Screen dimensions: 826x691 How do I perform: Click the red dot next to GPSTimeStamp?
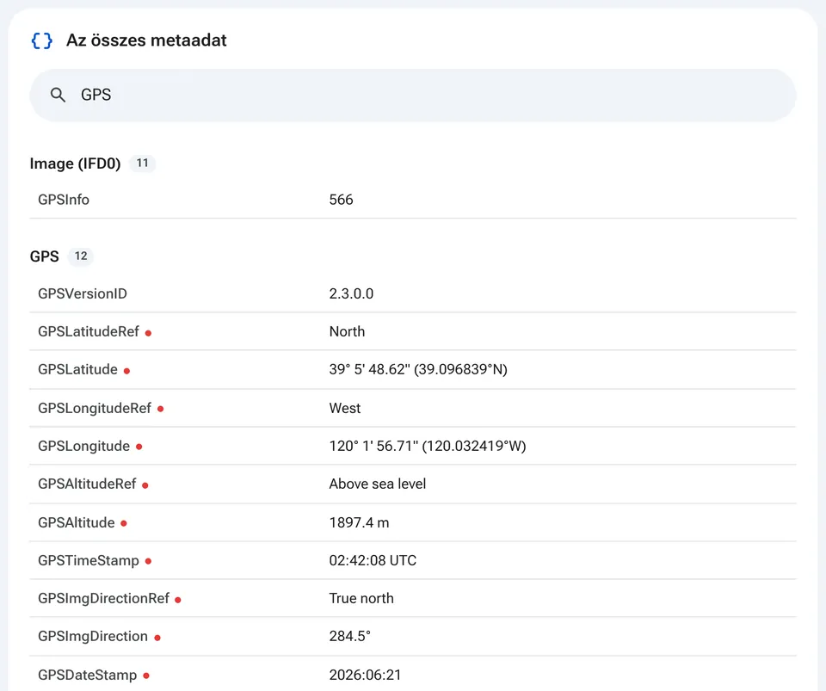point(149,561)
